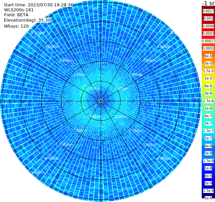Click the 1e-9 colorbar minimum label
This screenshot has width=215, height=202.
[208, 198]
